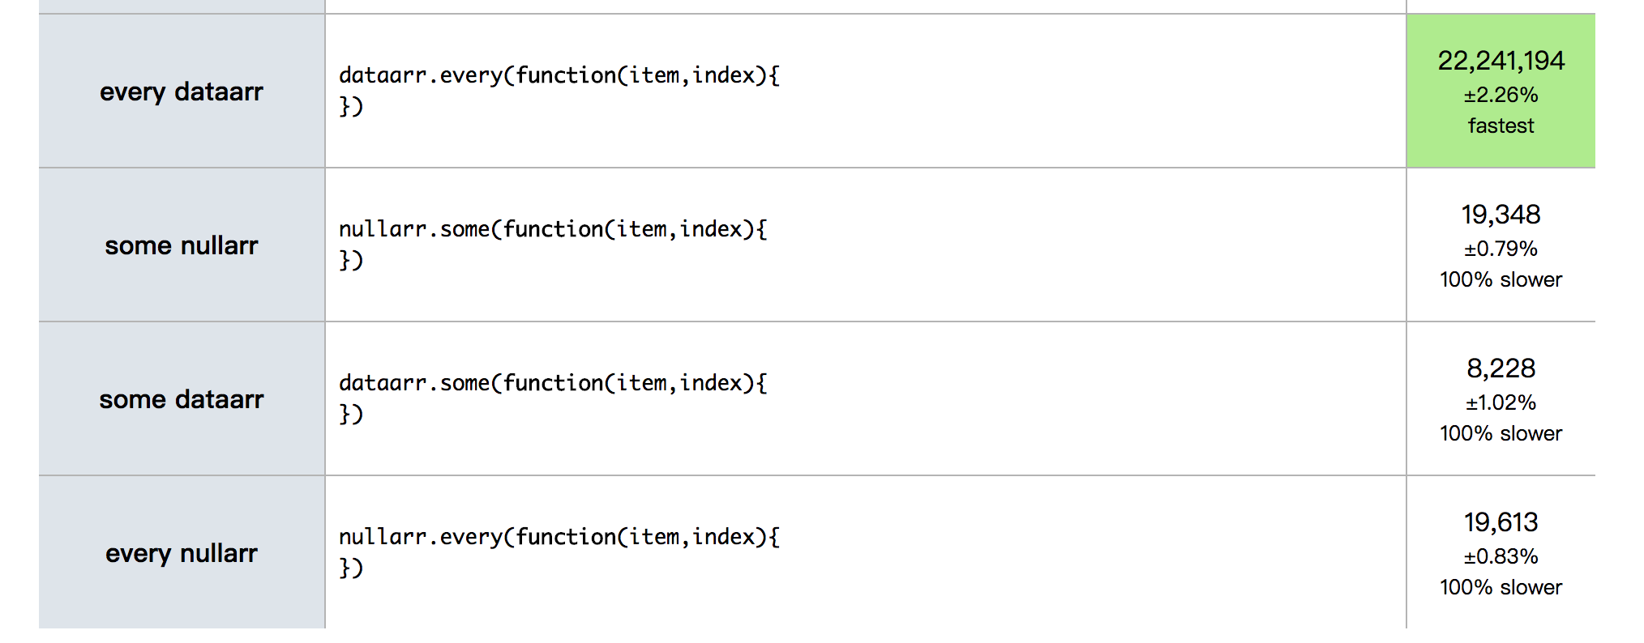Click the 19,348 result number

click(1501, 215)
